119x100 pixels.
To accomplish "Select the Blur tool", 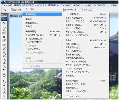I will point(4,66).
